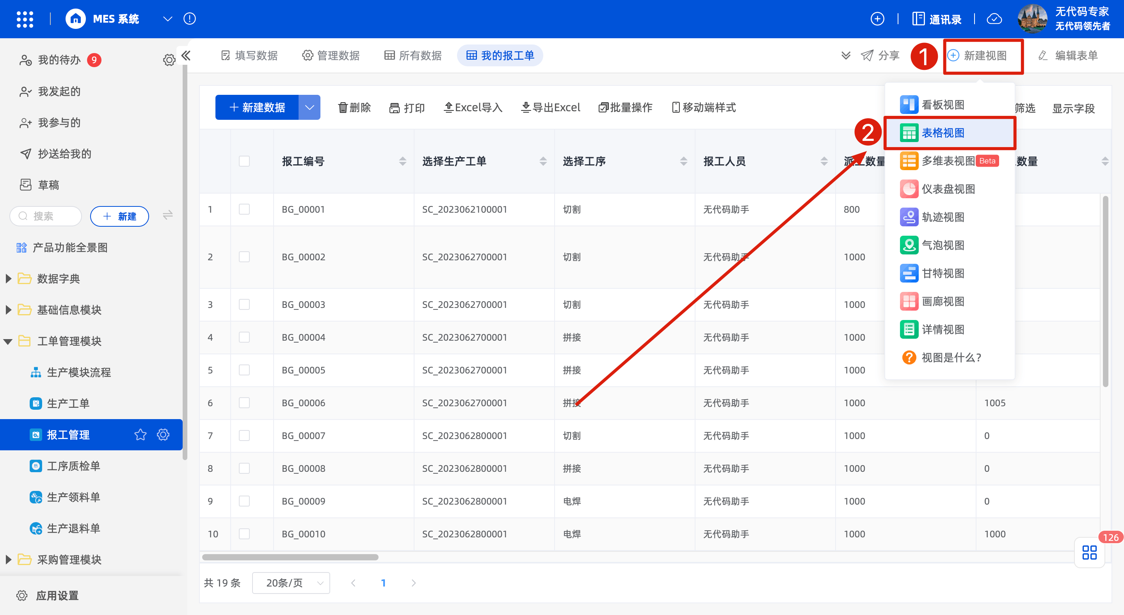Viewport: 1124px width, 615px height.
Task: Collapse the sidebar with double-chevron icon
Action: pyautogui.click(x=186, y=55)
